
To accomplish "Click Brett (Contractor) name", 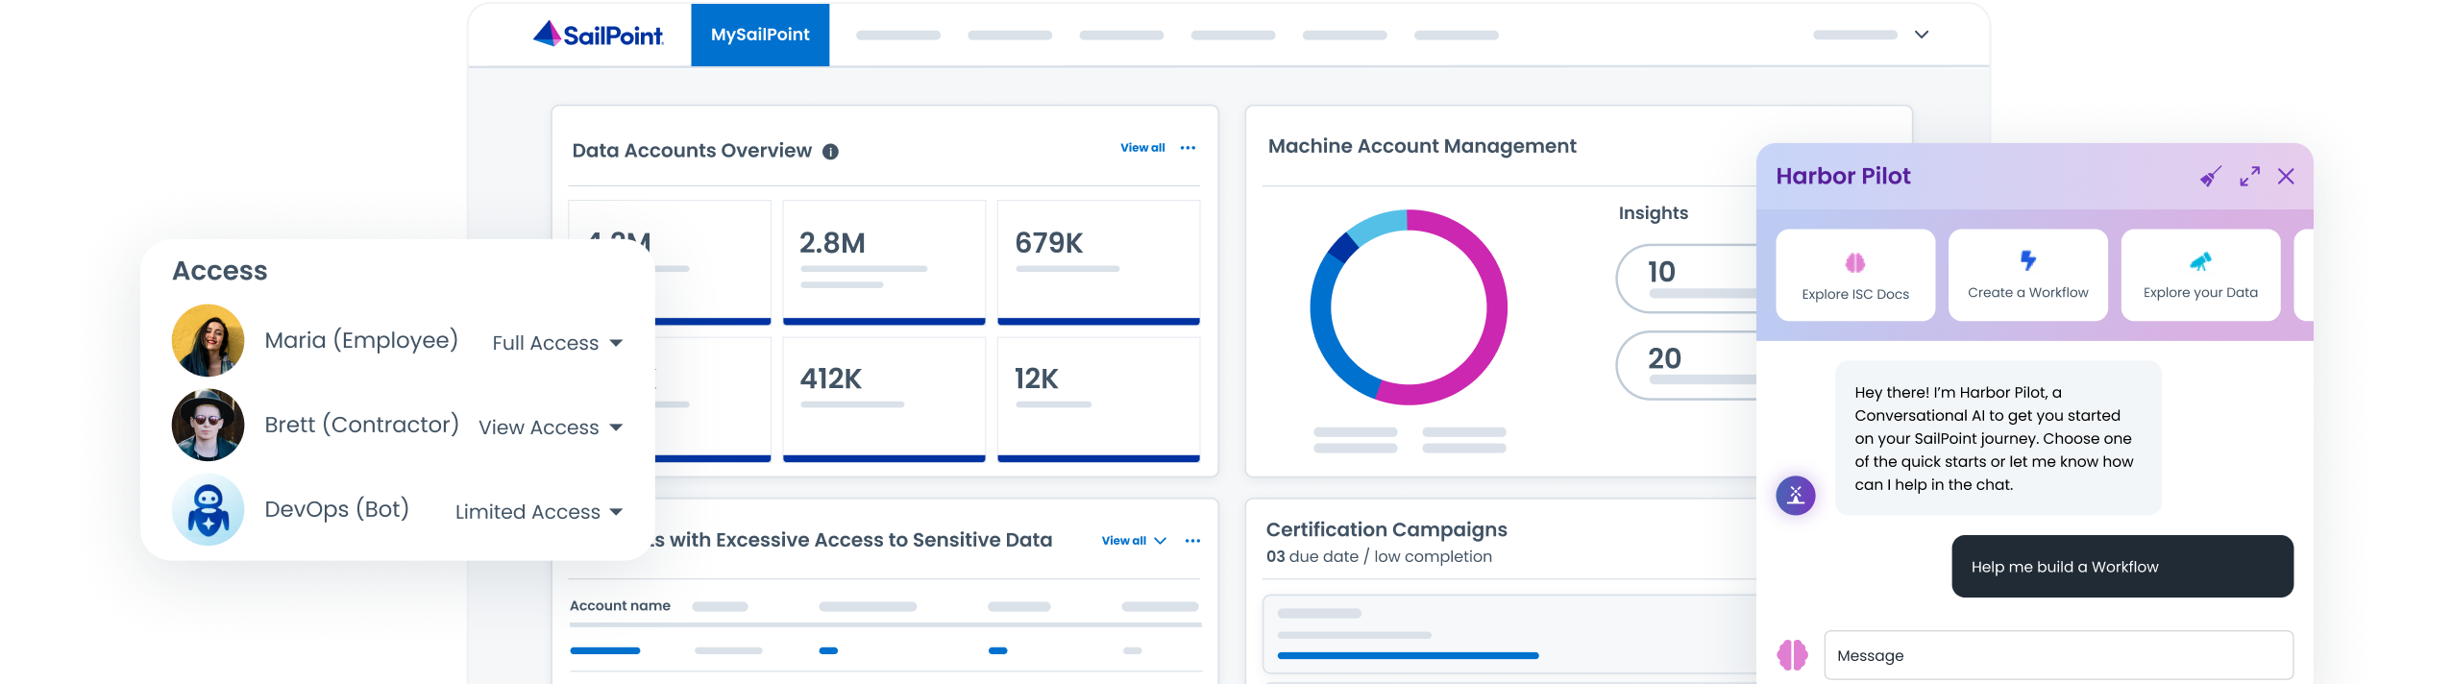I will (x=361, y=425).
